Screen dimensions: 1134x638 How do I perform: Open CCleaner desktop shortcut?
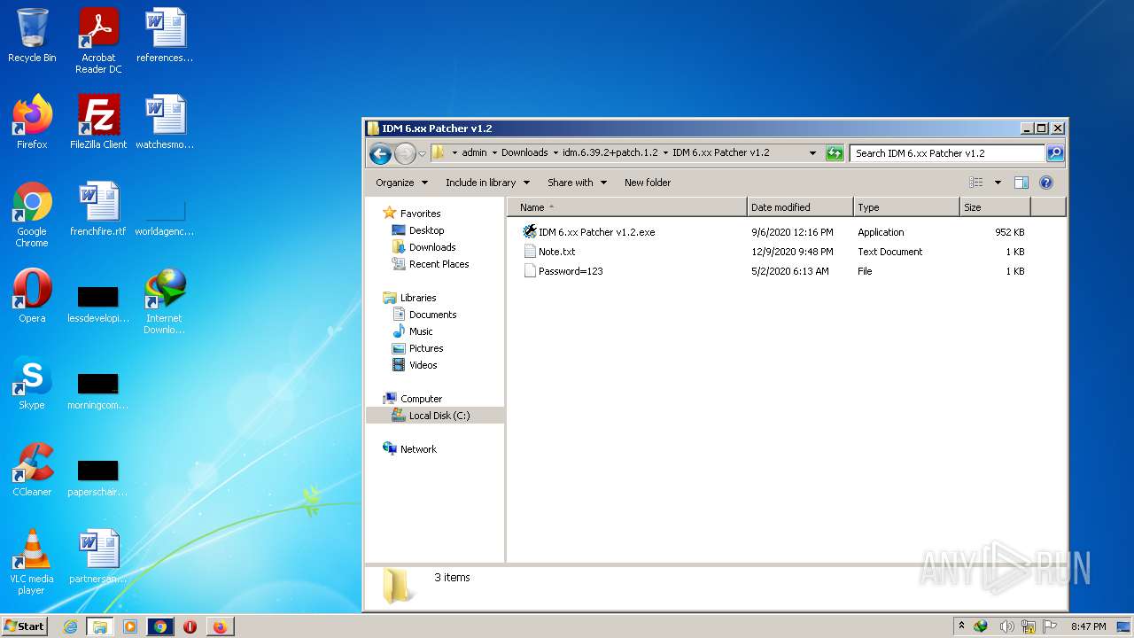pyautogui.click(x=32, y=470)
